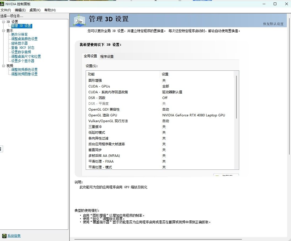The height and width of the screenshot is (241, 291).
Task: Click the 设置 column header
Action: pos(197,74)
